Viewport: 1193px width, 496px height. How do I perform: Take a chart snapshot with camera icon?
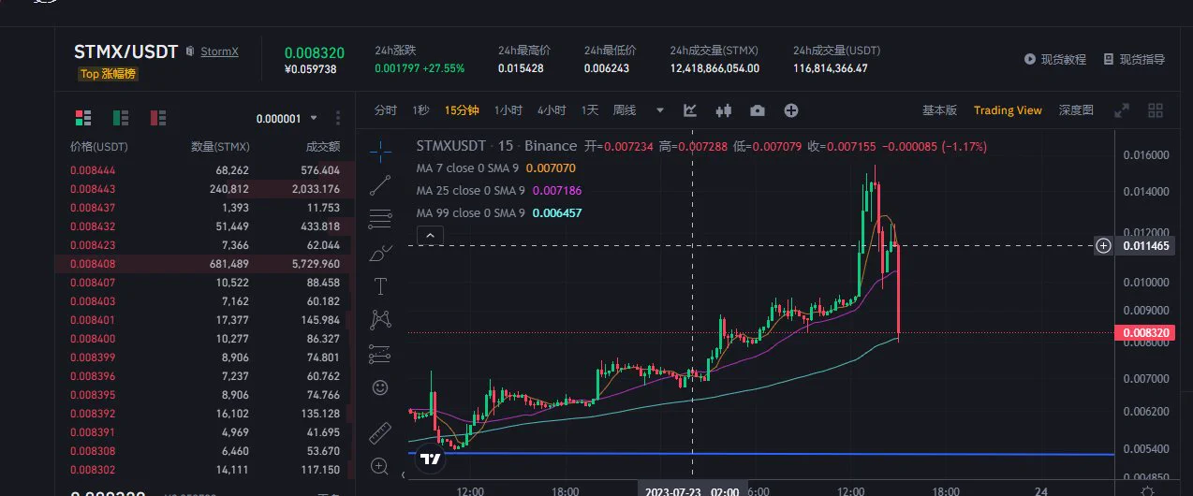coord(757,110)
